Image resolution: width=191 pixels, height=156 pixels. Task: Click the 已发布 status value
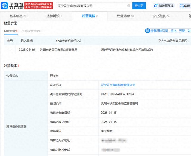(x=54, y=76)
